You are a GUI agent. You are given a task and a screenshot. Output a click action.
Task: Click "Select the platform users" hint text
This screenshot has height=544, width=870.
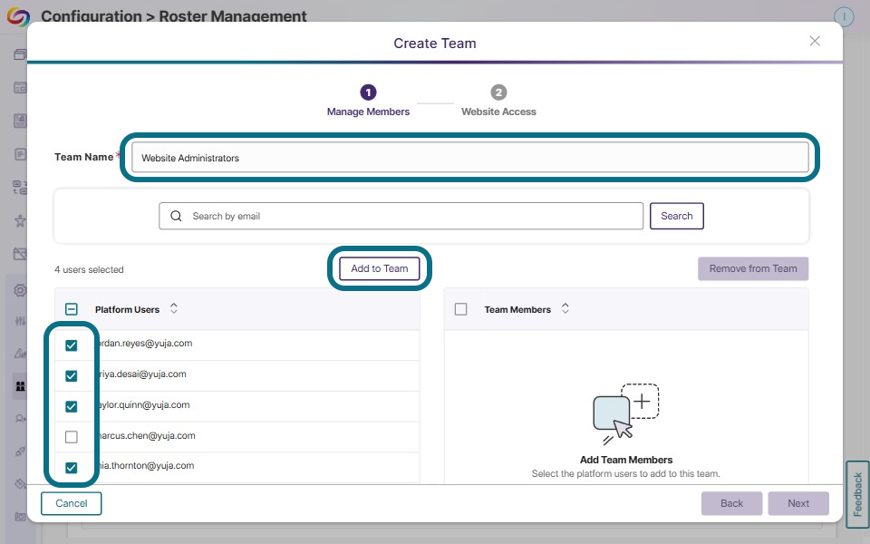626,473
